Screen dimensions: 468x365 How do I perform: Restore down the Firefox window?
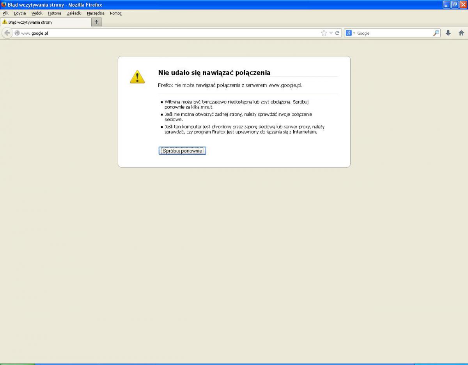tap(455, 5)
